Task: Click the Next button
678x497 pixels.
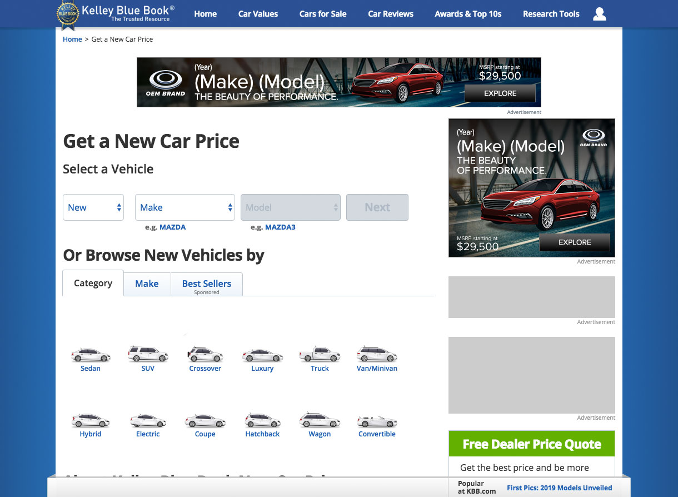Action: coord(377,207)
